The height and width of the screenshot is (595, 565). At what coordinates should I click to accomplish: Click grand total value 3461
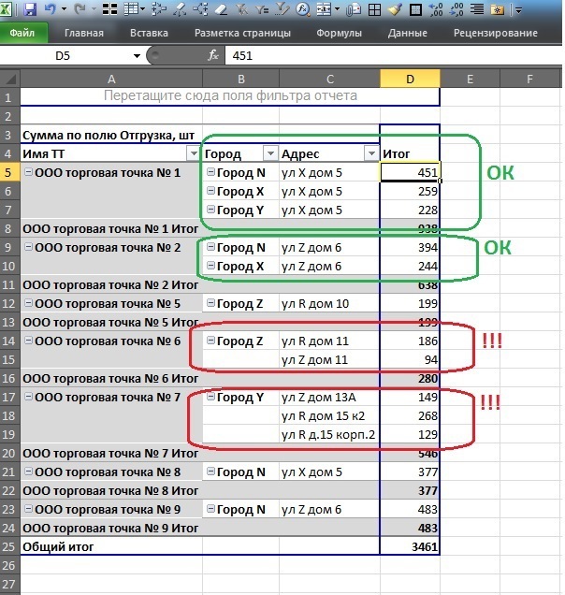[x=410, y=546]
